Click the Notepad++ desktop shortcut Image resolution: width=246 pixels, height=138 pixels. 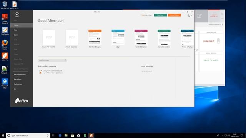5,70
